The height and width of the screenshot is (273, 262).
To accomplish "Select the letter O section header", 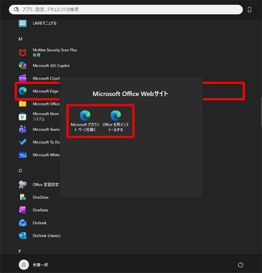I will coord(20,171).
